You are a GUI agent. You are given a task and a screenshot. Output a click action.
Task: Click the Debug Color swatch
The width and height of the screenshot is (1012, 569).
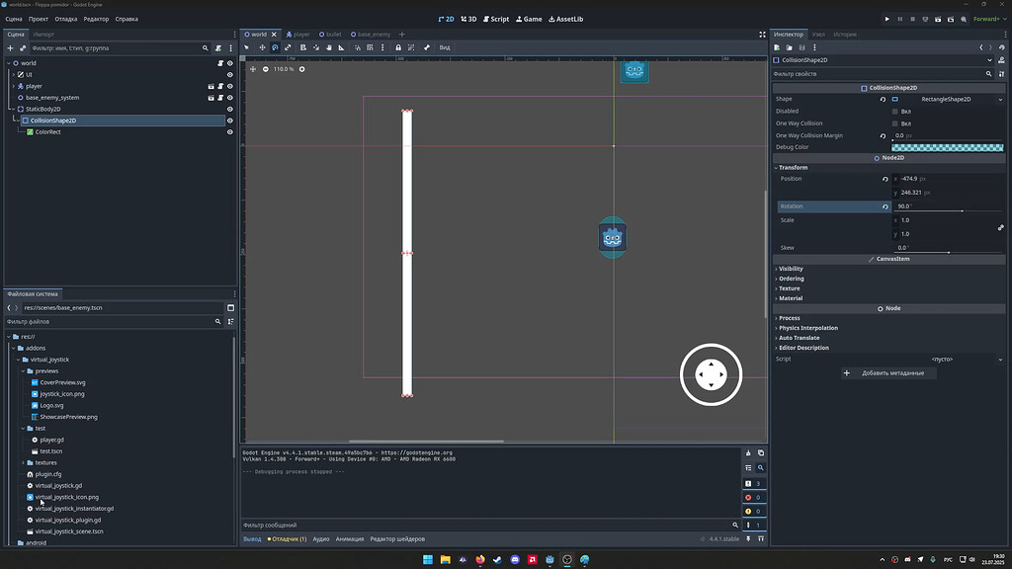947,146
